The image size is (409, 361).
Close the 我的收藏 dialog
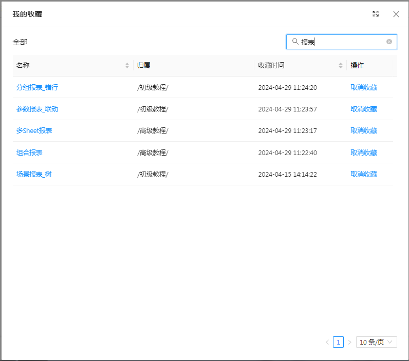(x=396, y=14)
